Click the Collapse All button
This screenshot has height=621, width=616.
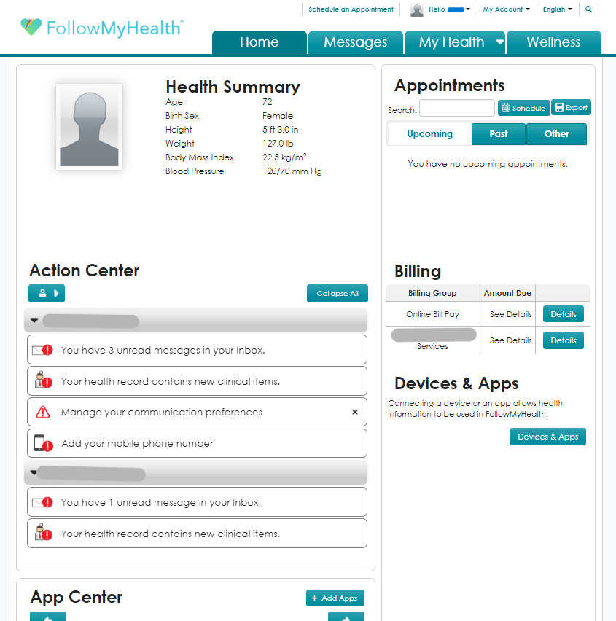(337, 293)
